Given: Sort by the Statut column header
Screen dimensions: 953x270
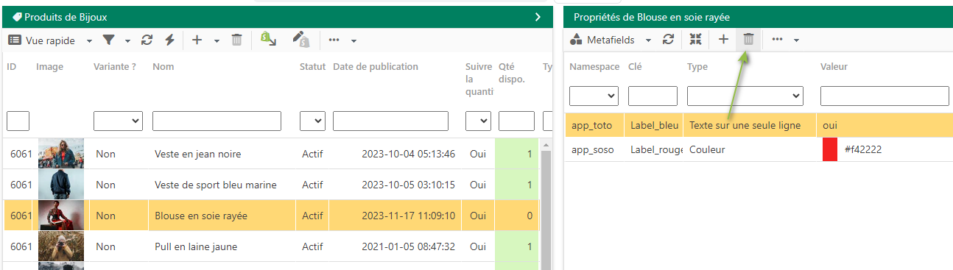Looking at the screenshot, I should pos(312,67).
